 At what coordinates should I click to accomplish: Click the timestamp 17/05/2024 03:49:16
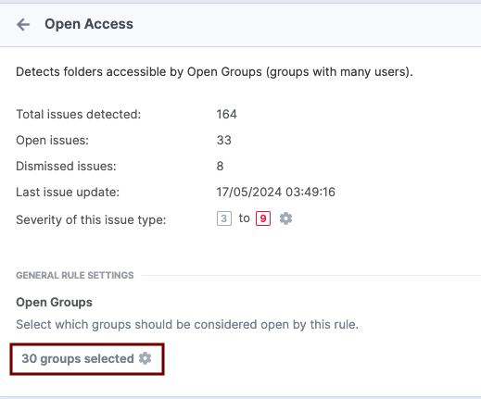(275, 193)
